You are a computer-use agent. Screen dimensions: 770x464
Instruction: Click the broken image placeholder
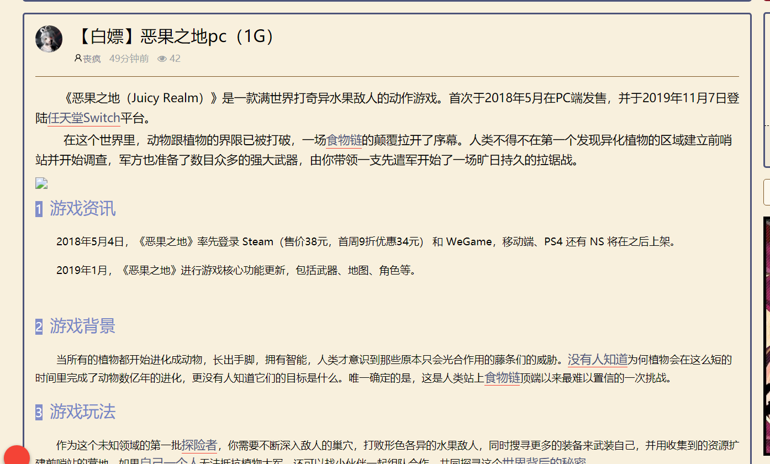click(x=41, y=183)
